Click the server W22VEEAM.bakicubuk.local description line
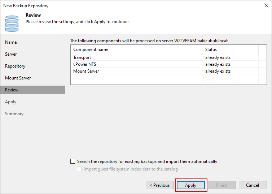 point(149,41)
